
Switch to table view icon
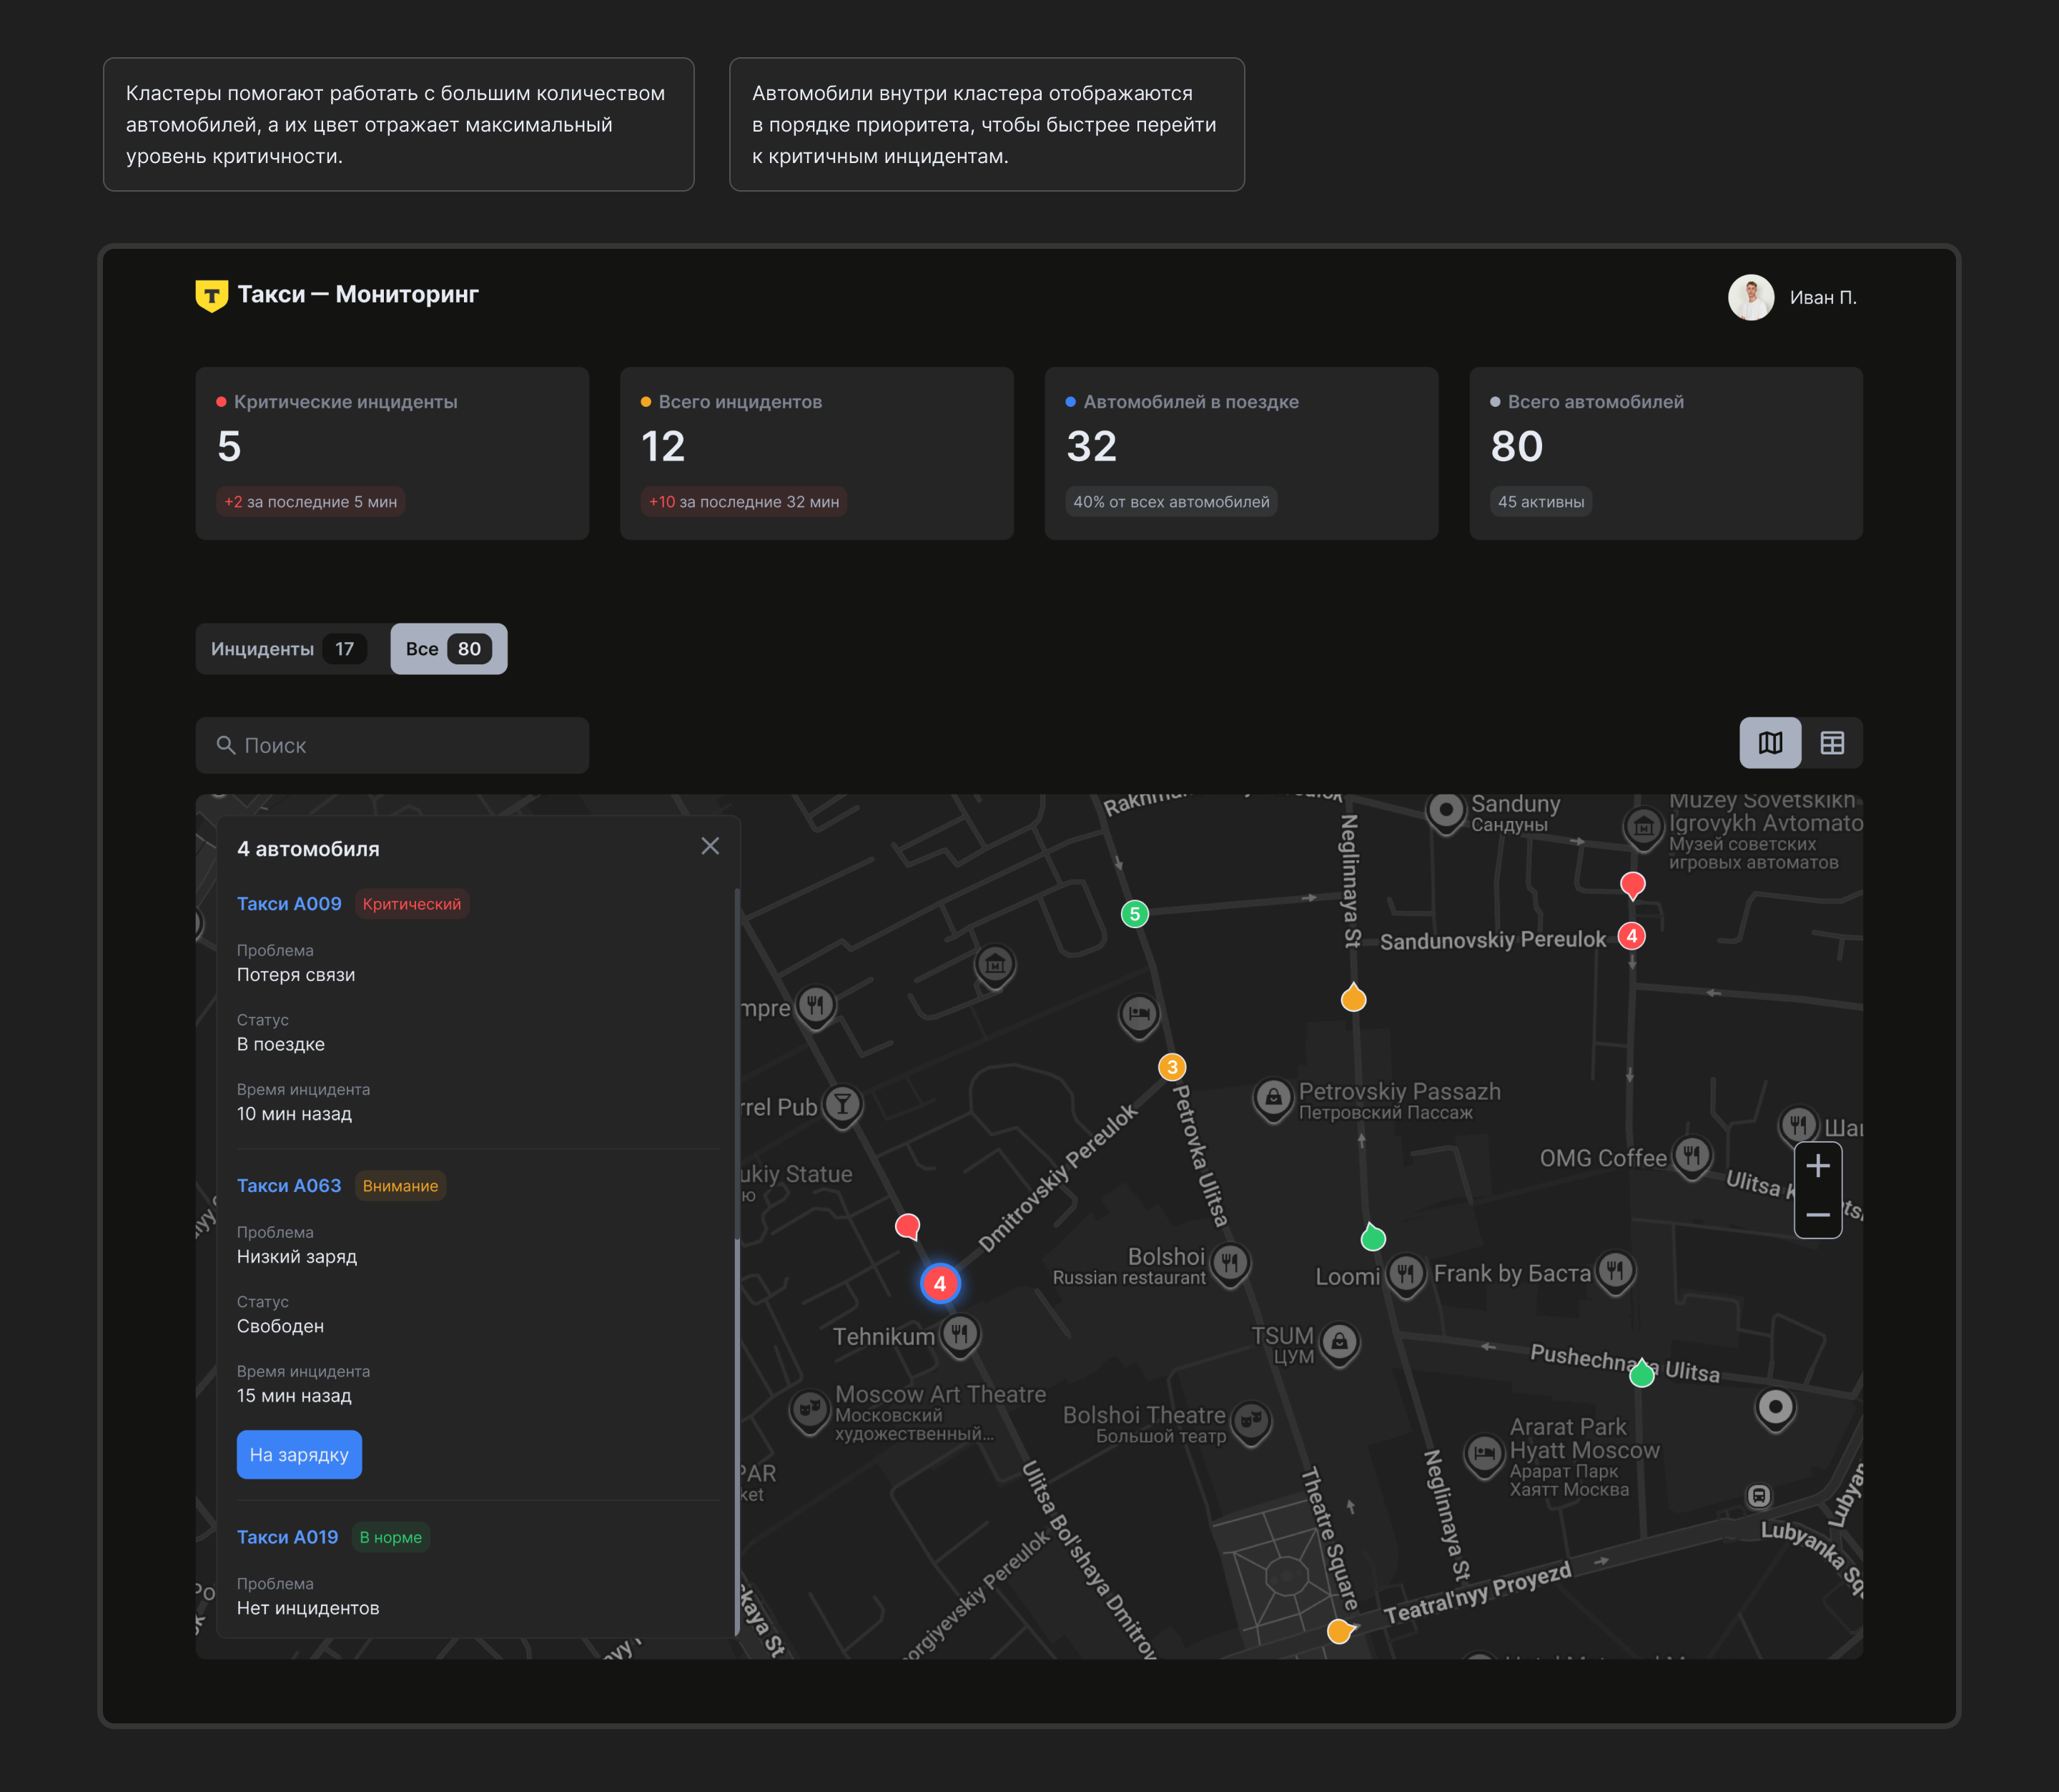[x=1832, y=743]
